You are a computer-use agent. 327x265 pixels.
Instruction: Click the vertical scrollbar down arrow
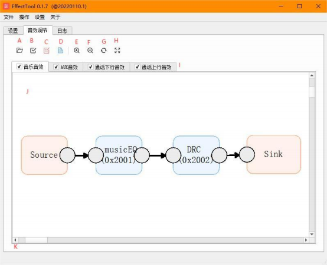tap(312, 234)
